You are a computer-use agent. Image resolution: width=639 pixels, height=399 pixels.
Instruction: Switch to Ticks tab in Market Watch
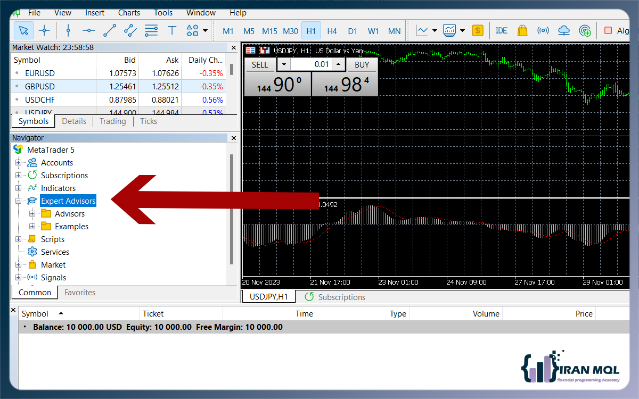point(149,121)
